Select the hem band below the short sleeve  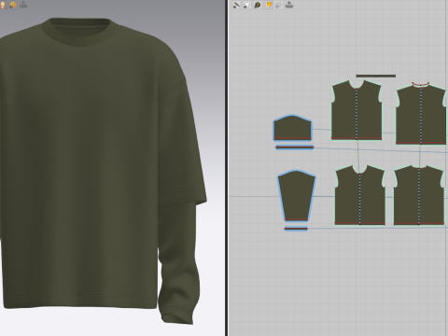(x=295, y=147)
